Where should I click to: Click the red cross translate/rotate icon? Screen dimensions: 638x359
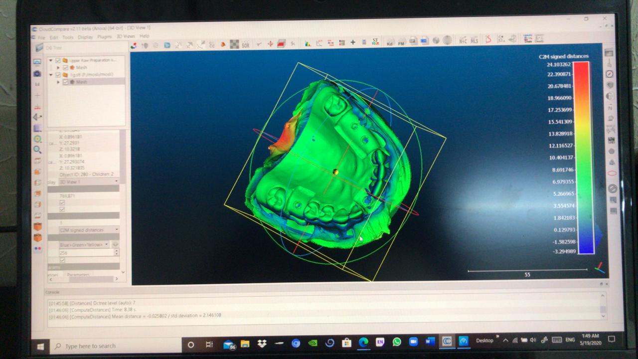point(270,44)
